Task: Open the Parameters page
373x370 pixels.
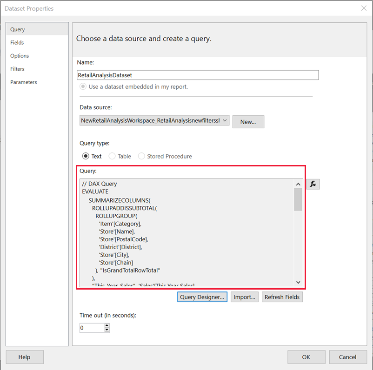Action: tap(24, 82)
